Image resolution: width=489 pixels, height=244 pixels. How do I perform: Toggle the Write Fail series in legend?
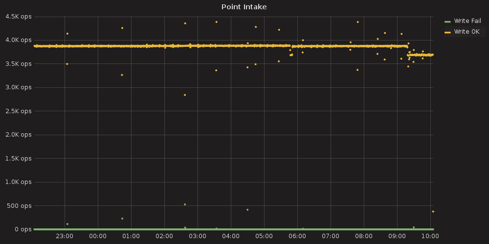467,21
